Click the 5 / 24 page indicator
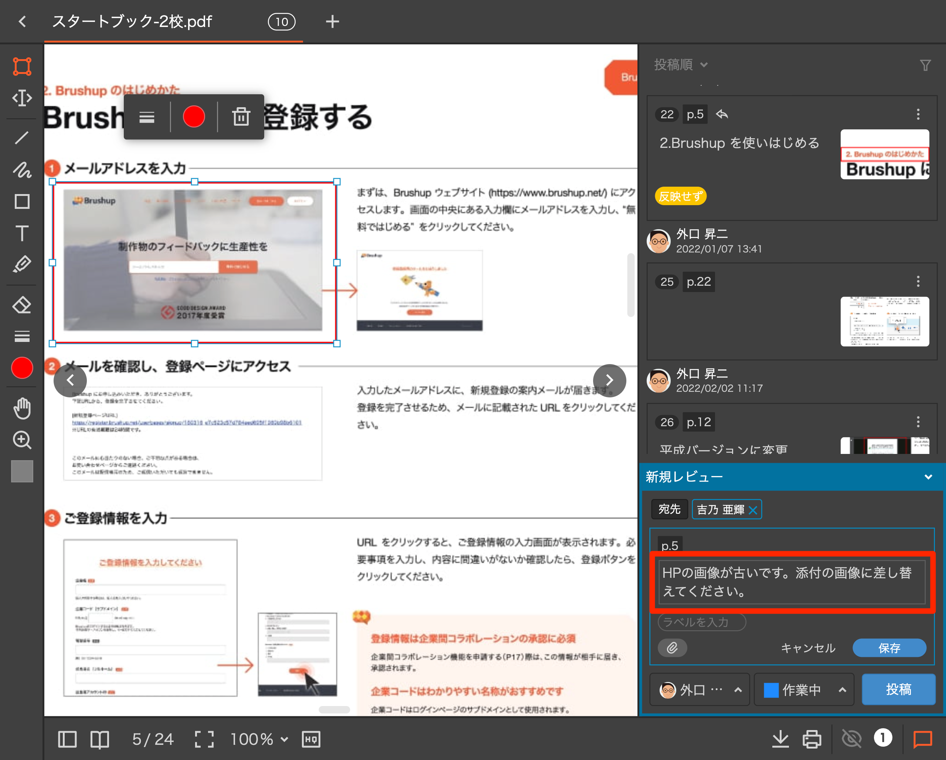 pyautogui.click(x=153, y=739)
